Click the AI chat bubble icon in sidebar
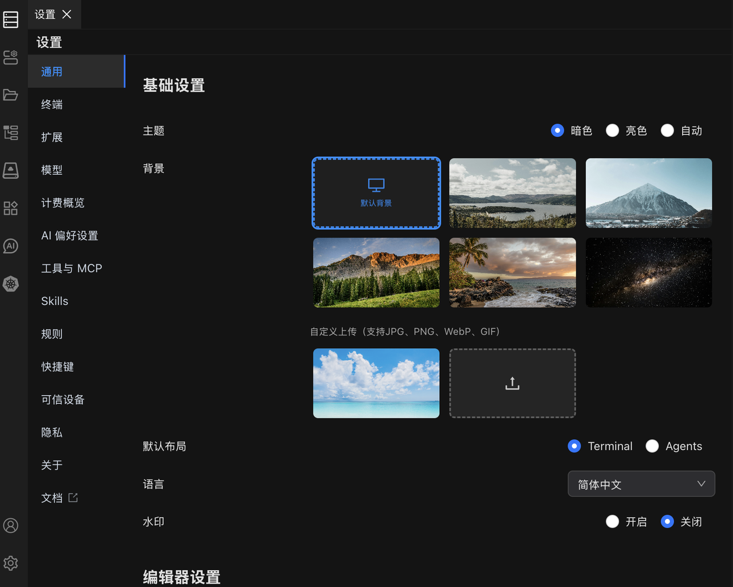Viewport: 733px width, 587px height. click(x=11, y=246)
